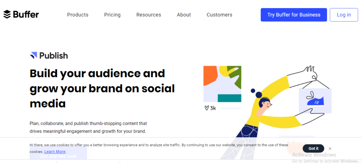Open the Products menu
Screen dimensions: 362x163
click(78, 15)
